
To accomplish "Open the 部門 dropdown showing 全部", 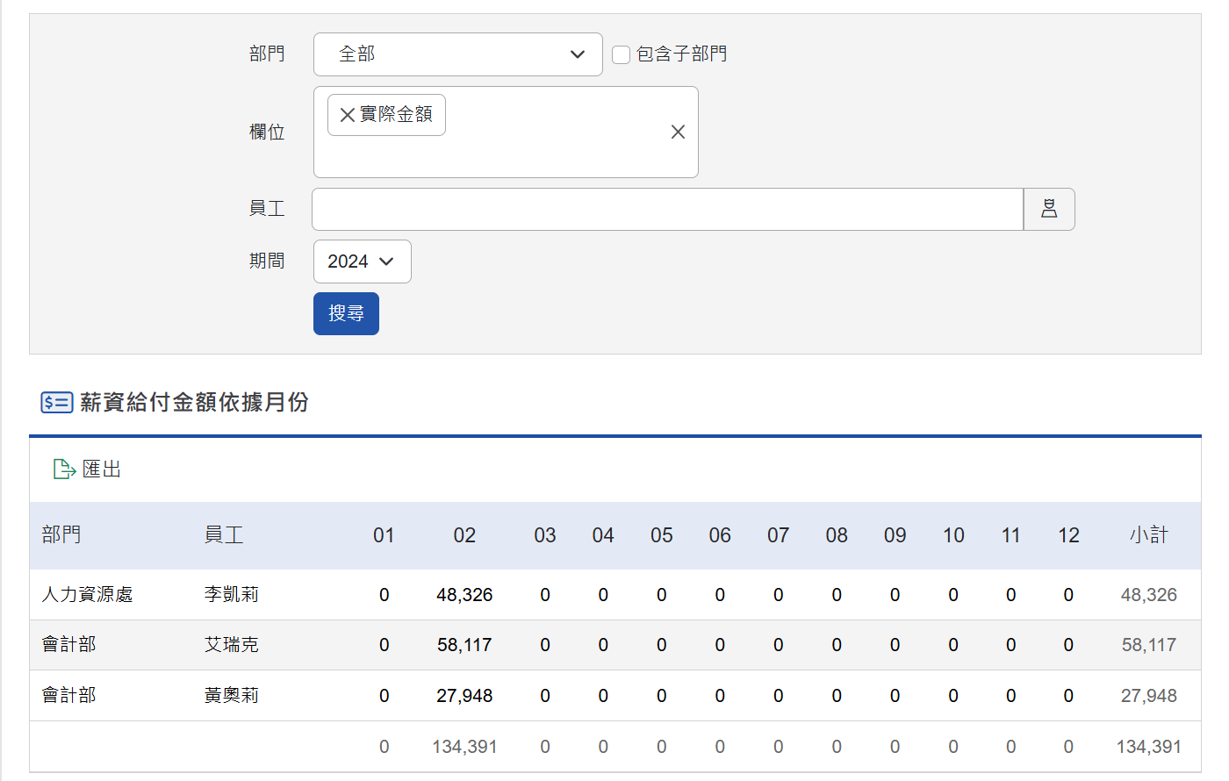I will coord(457,54).
